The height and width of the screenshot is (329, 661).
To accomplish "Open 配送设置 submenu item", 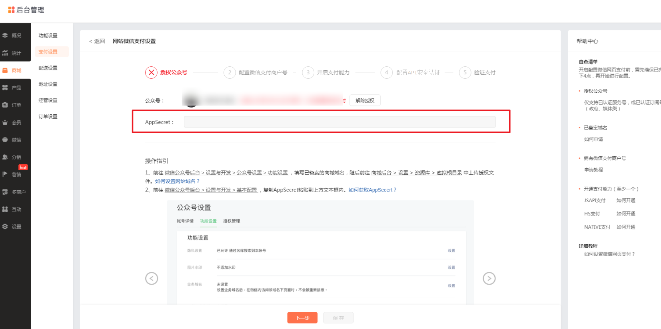I will (48, 68).
